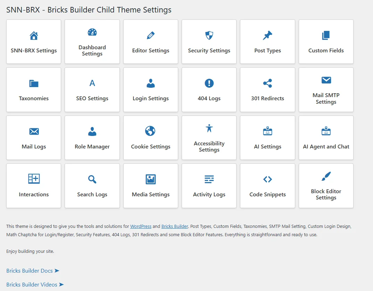This screenshot has height=291, width=373.
Task: Open the share icon for 301 Redirects
Action: click(x=267, y=83)
